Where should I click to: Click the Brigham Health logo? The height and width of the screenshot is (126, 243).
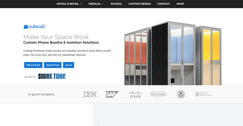click(204, 94)
